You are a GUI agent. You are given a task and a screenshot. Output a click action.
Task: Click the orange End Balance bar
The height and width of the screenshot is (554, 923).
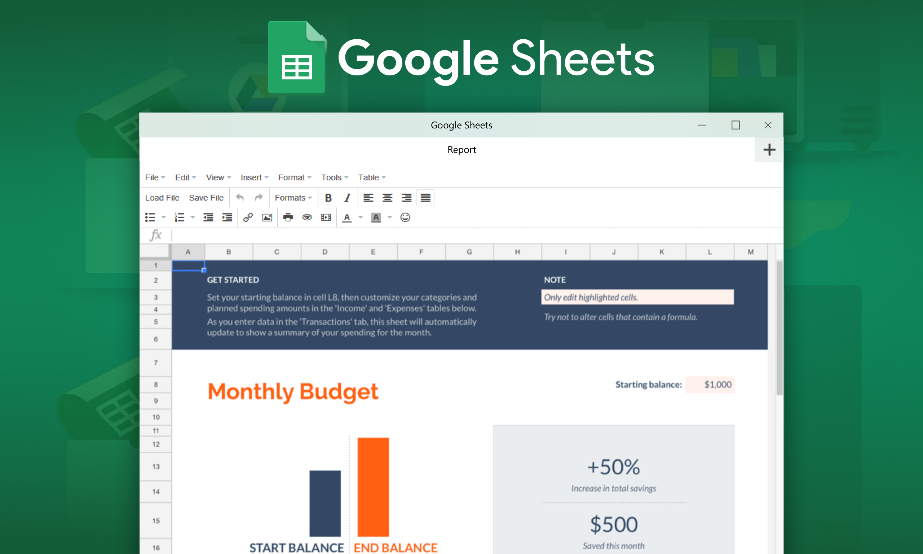pos(373,487)
